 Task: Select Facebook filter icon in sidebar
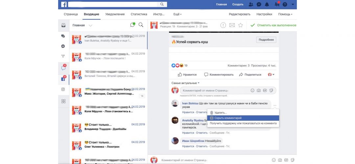[63, 79]
